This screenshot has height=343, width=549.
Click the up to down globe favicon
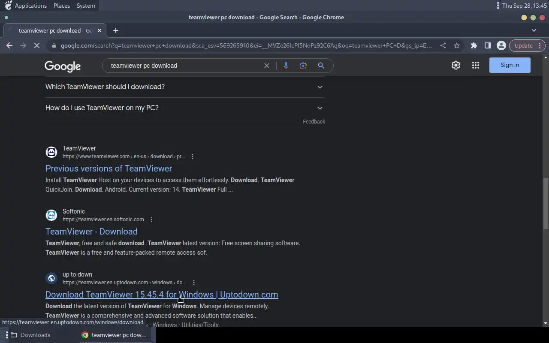51,278
